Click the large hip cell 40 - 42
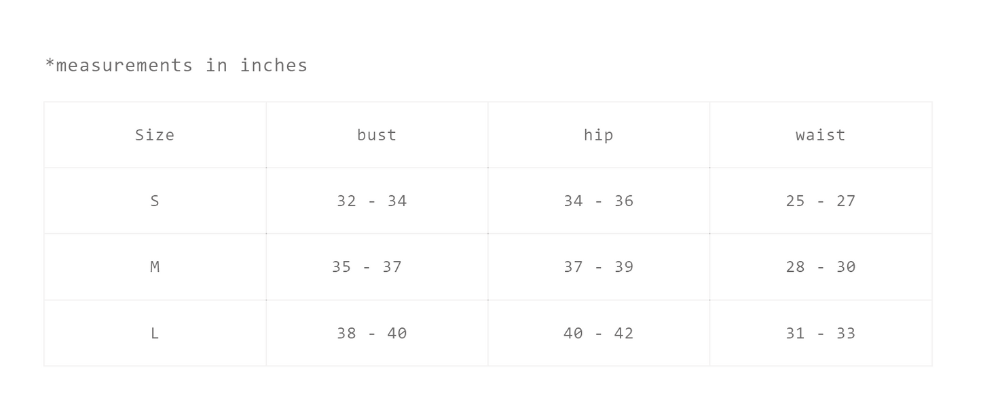This screenshot has width=981, height=419. pyautogui.click(x=598, y=334)
